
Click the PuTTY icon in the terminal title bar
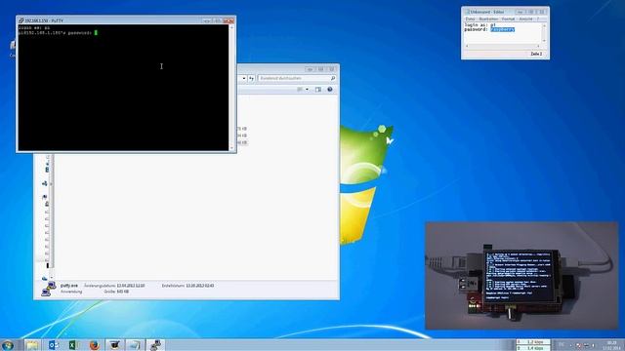click(21, 20)
